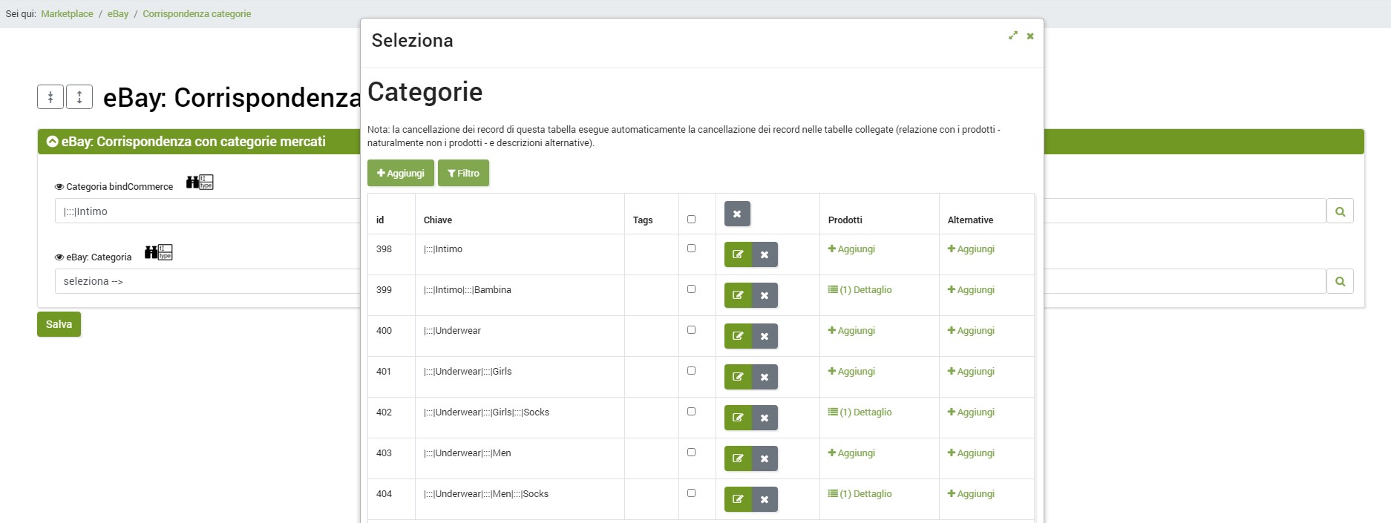Check the checkbox for row 400
The image size is (1391, 523).
[691, 330]
